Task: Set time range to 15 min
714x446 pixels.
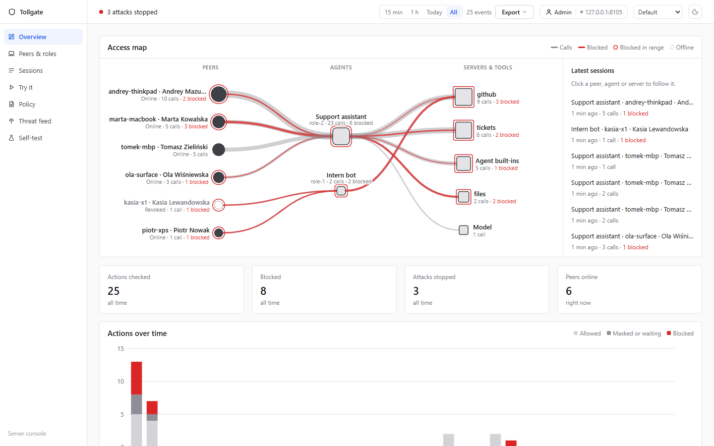Action: (394, 12)
